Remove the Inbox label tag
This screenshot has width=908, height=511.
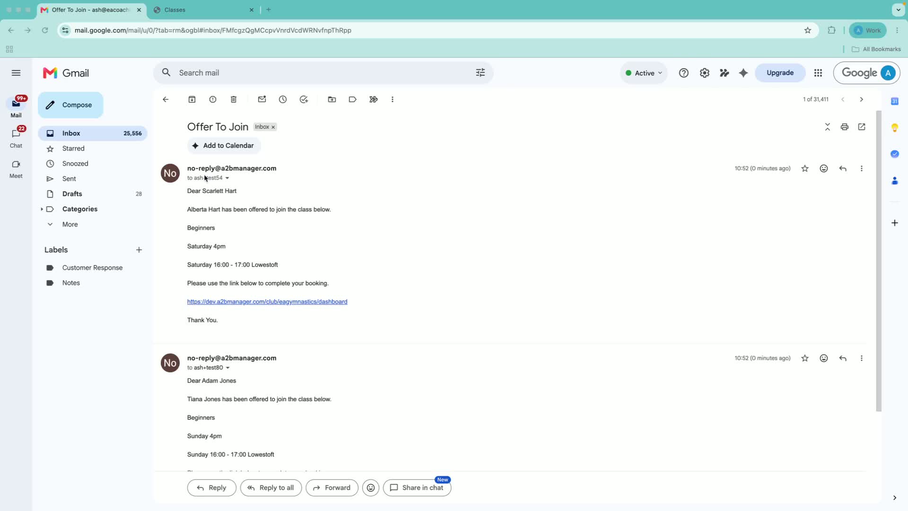(273, 127)
